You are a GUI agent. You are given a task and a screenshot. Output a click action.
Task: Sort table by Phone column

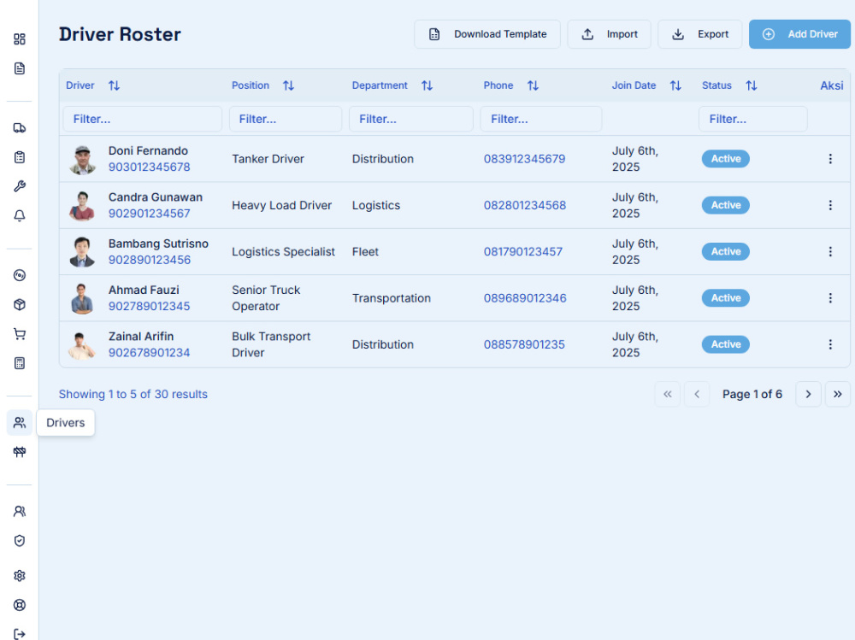533,85
